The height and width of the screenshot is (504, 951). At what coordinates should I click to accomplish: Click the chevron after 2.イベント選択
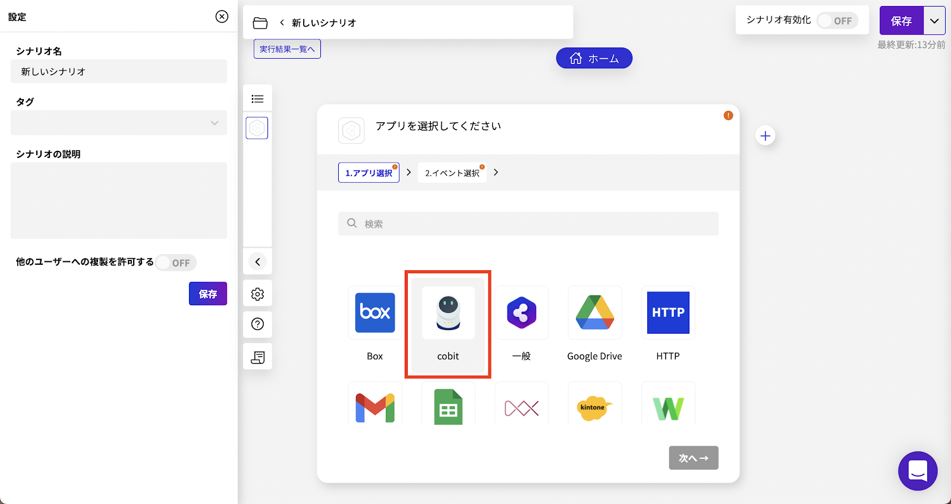coord(496,172)
